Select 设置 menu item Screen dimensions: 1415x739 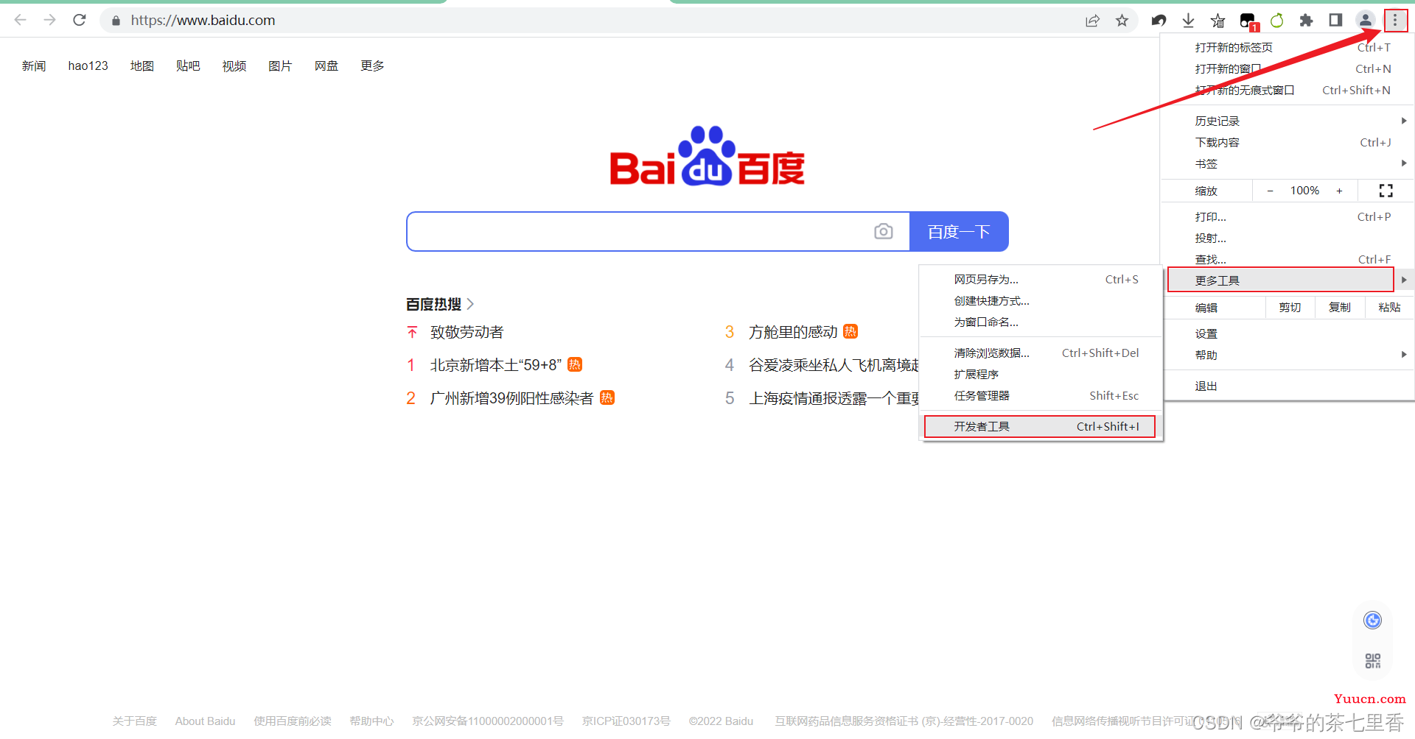(x=1288, y=333)
